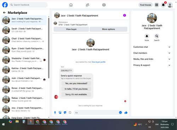Click the large listing photo in the right panel
177x130 pixels.
(152, 18)
